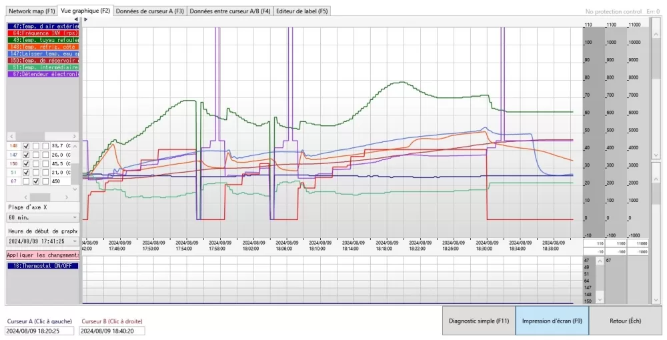This screenshot has width=667, height=340.
Task: Check first axis checkbox for row 67
Action: [x=27, y=181]
